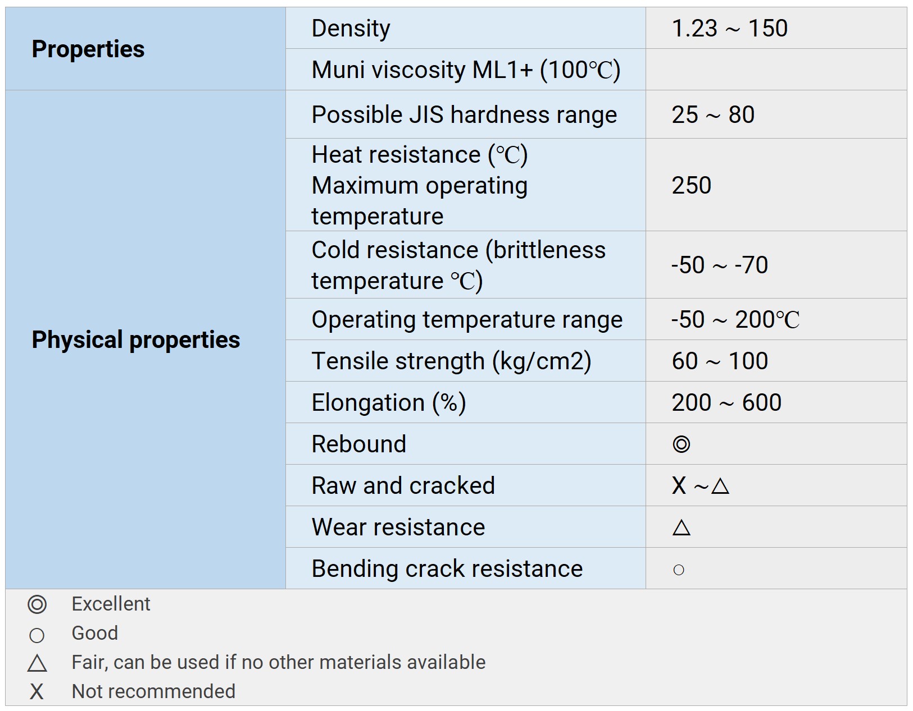Click the triangle symbol in the Wear resistance row

tap(681, 527)
